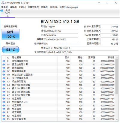The image size is (120, 123).
Task: Click status orb for attribute AF
Action: [4, 106]
